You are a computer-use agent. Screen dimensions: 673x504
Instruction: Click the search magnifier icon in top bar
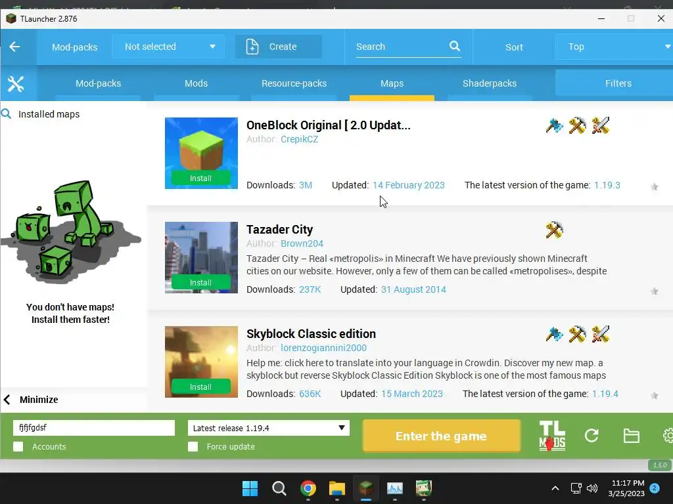(x=455, y=46)
